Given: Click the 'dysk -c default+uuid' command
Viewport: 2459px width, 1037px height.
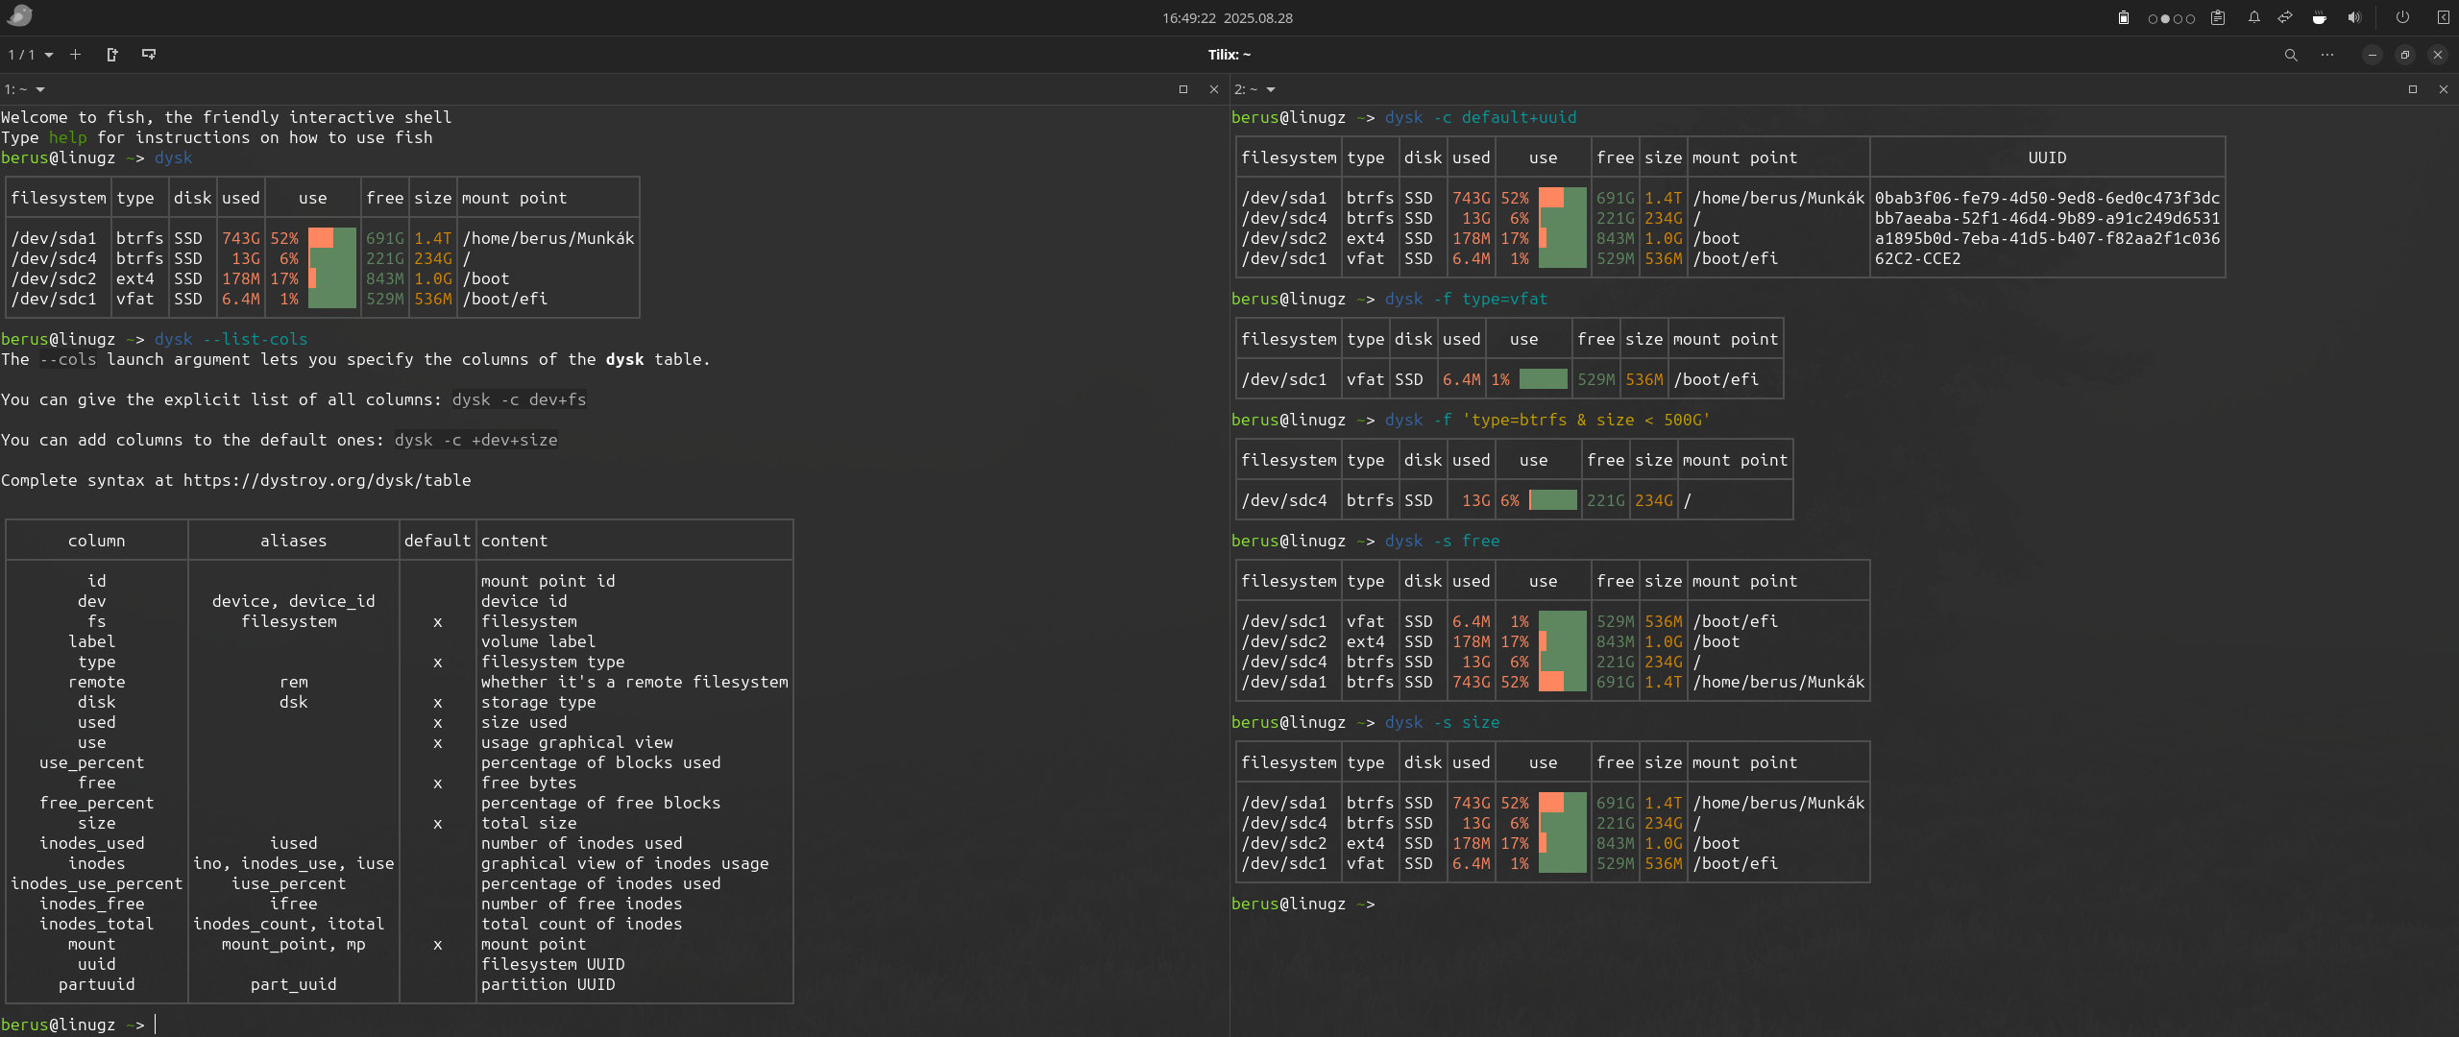Looking at the screenshot, I should pos(1481,117).
